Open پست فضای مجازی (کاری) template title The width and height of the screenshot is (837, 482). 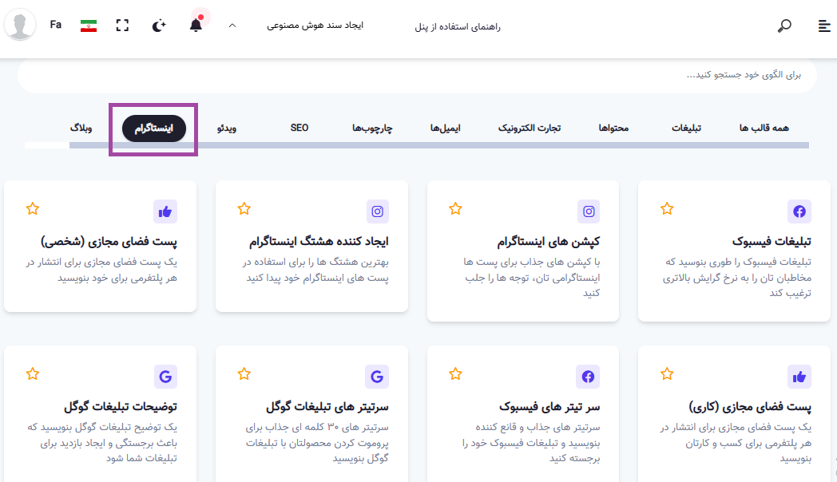coord(750,407)
